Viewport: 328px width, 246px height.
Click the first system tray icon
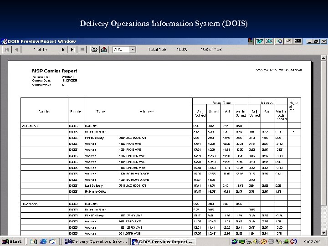[235, 241]
